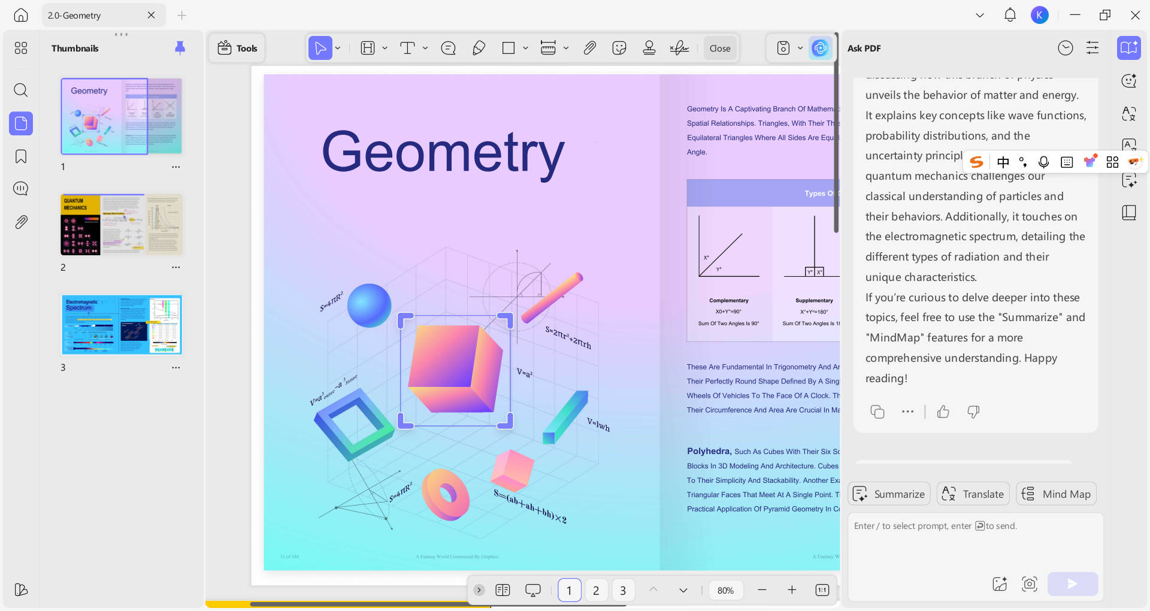The height and width of the screenshot is (611, 1150).
Task: Dislike the AI response with thumbs down
Action: [x=973, y=412]
